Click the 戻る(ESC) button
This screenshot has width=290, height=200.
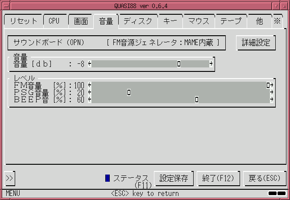point(265,179)
